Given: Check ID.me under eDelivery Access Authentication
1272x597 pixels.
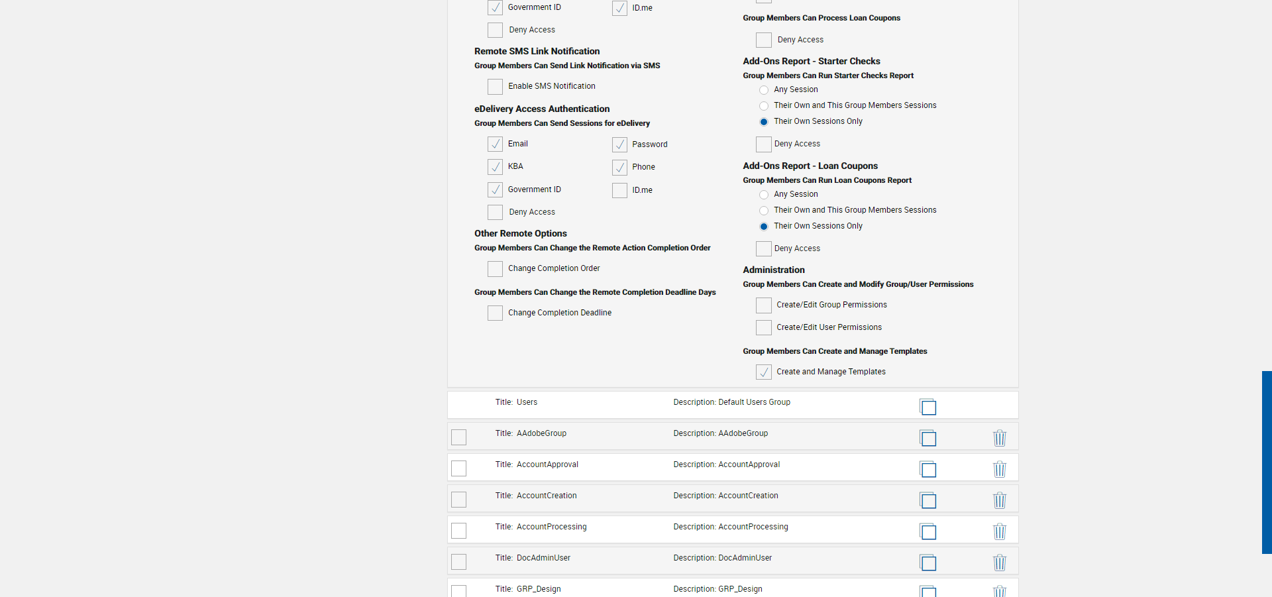Looking at the screenshot, I should point(619,190).
